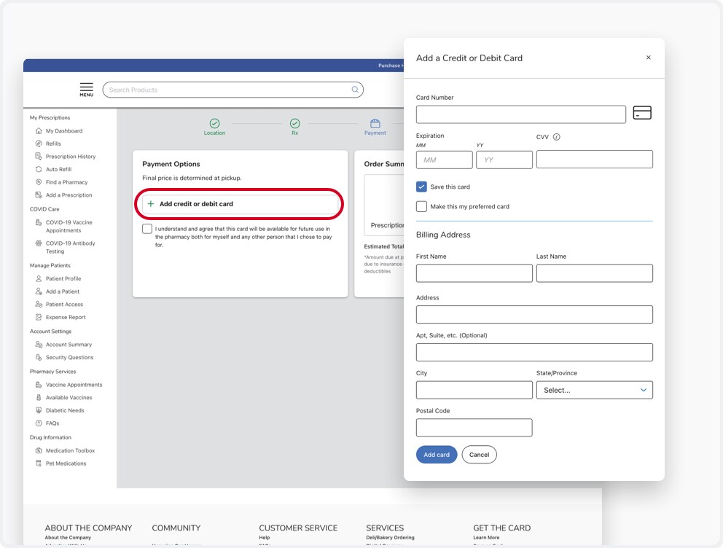Image resolution: width=723 pixels, height=548 pixels.
Task: Uncheck the Save this card checkbox
Action: point(421,187)
